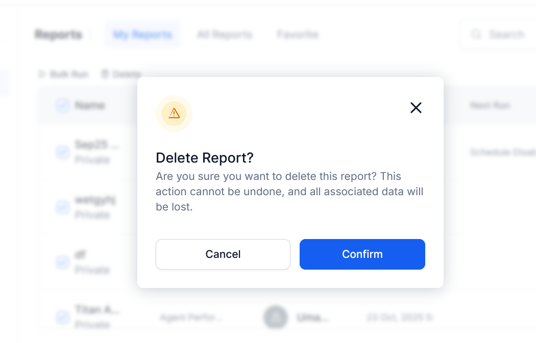Uncheck the Sep25 report checkbox
536x343 pixels.
click(x=62, y=152)
